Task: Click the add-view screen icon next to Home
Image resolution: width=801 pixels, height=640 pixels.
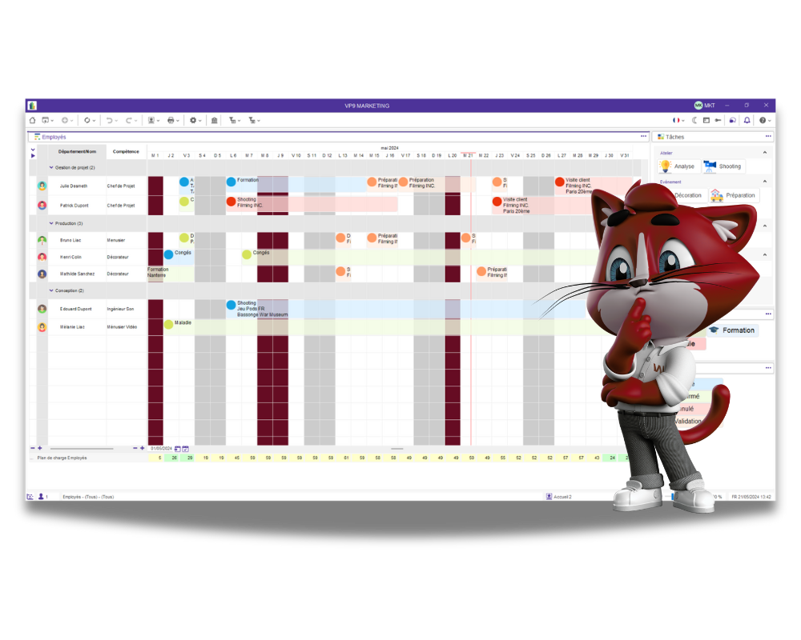Action: click(46, 121)
